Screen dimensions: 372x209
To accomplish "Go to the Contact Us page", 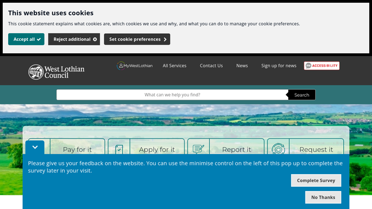I will (x=211, y=66).
